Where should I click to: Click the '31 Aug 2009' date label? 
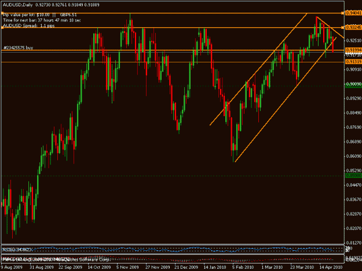tap(42, 268)
